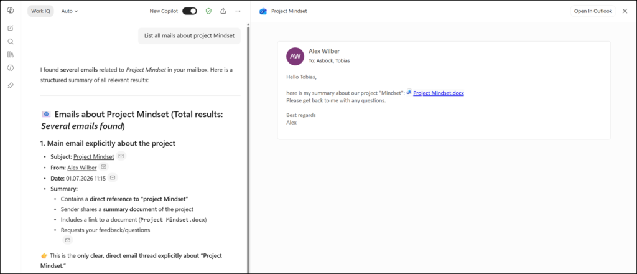
Task: Click the 'only clear, direct email thread' note
Action: click(131, 260)
